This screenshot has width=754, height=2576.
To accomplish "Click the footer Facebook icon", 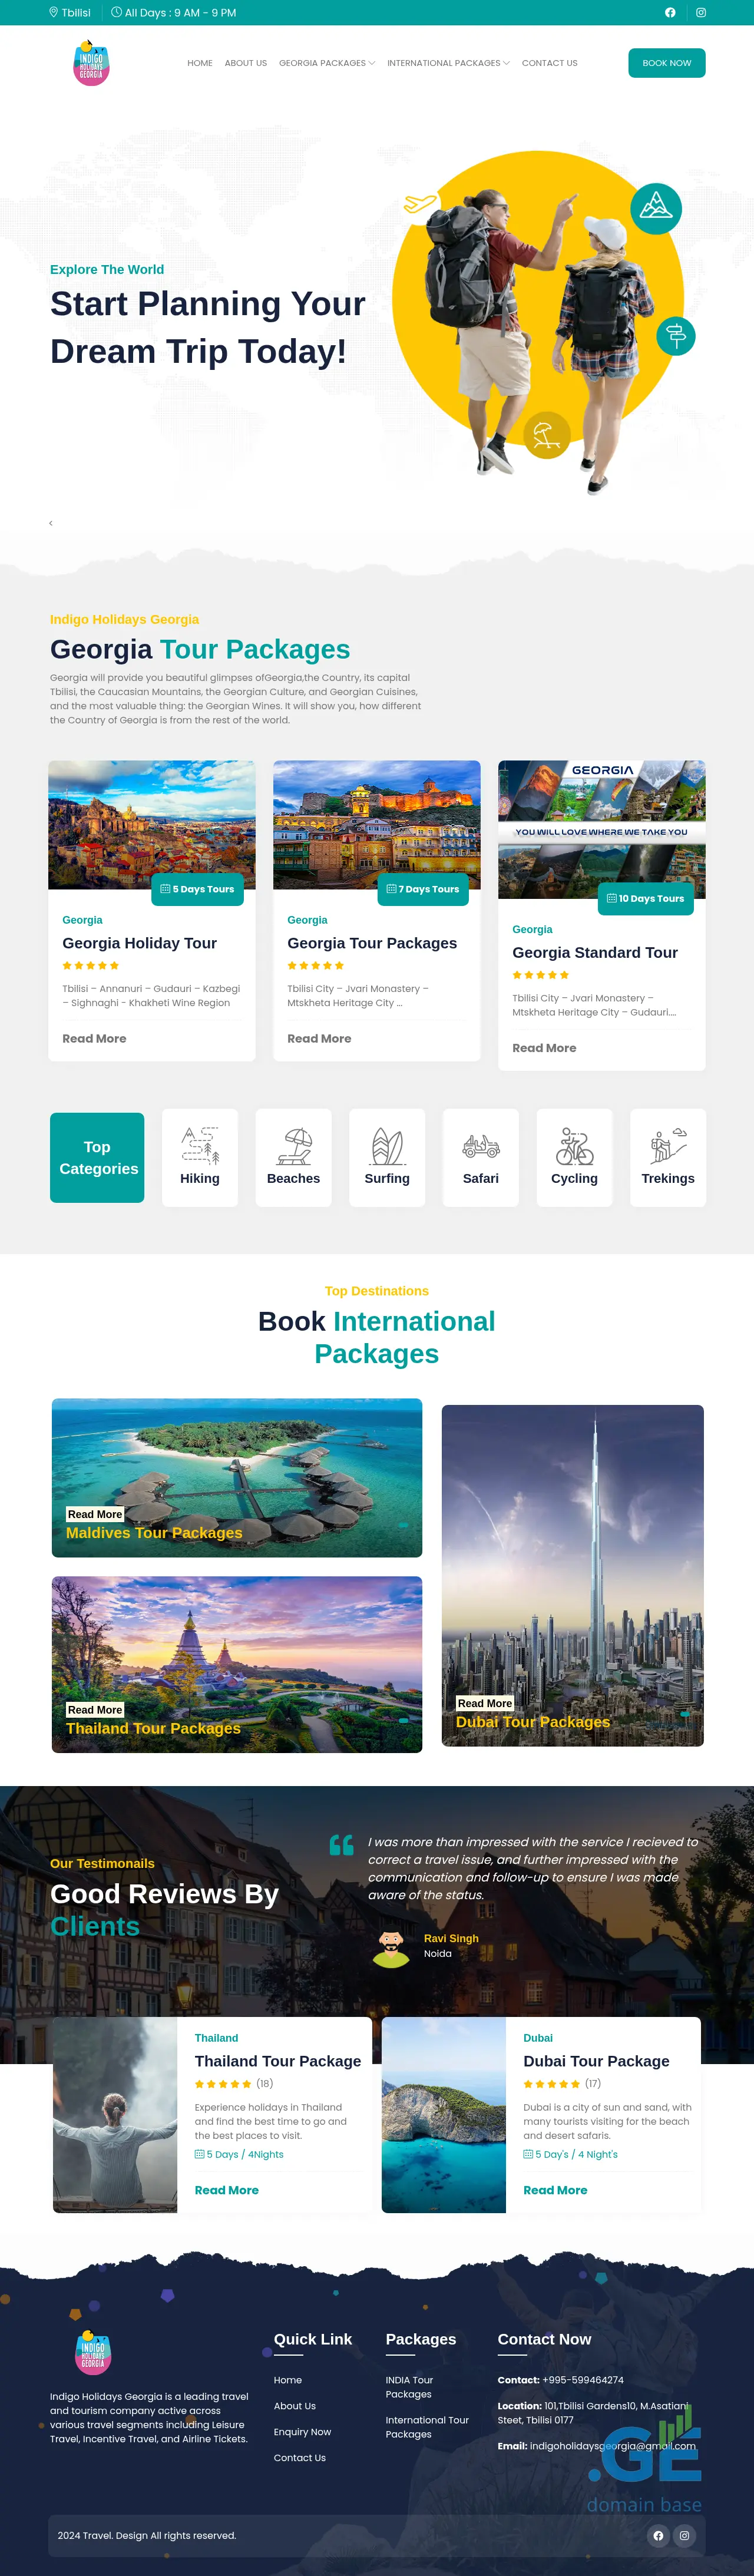I will (x=658, y=2535).
